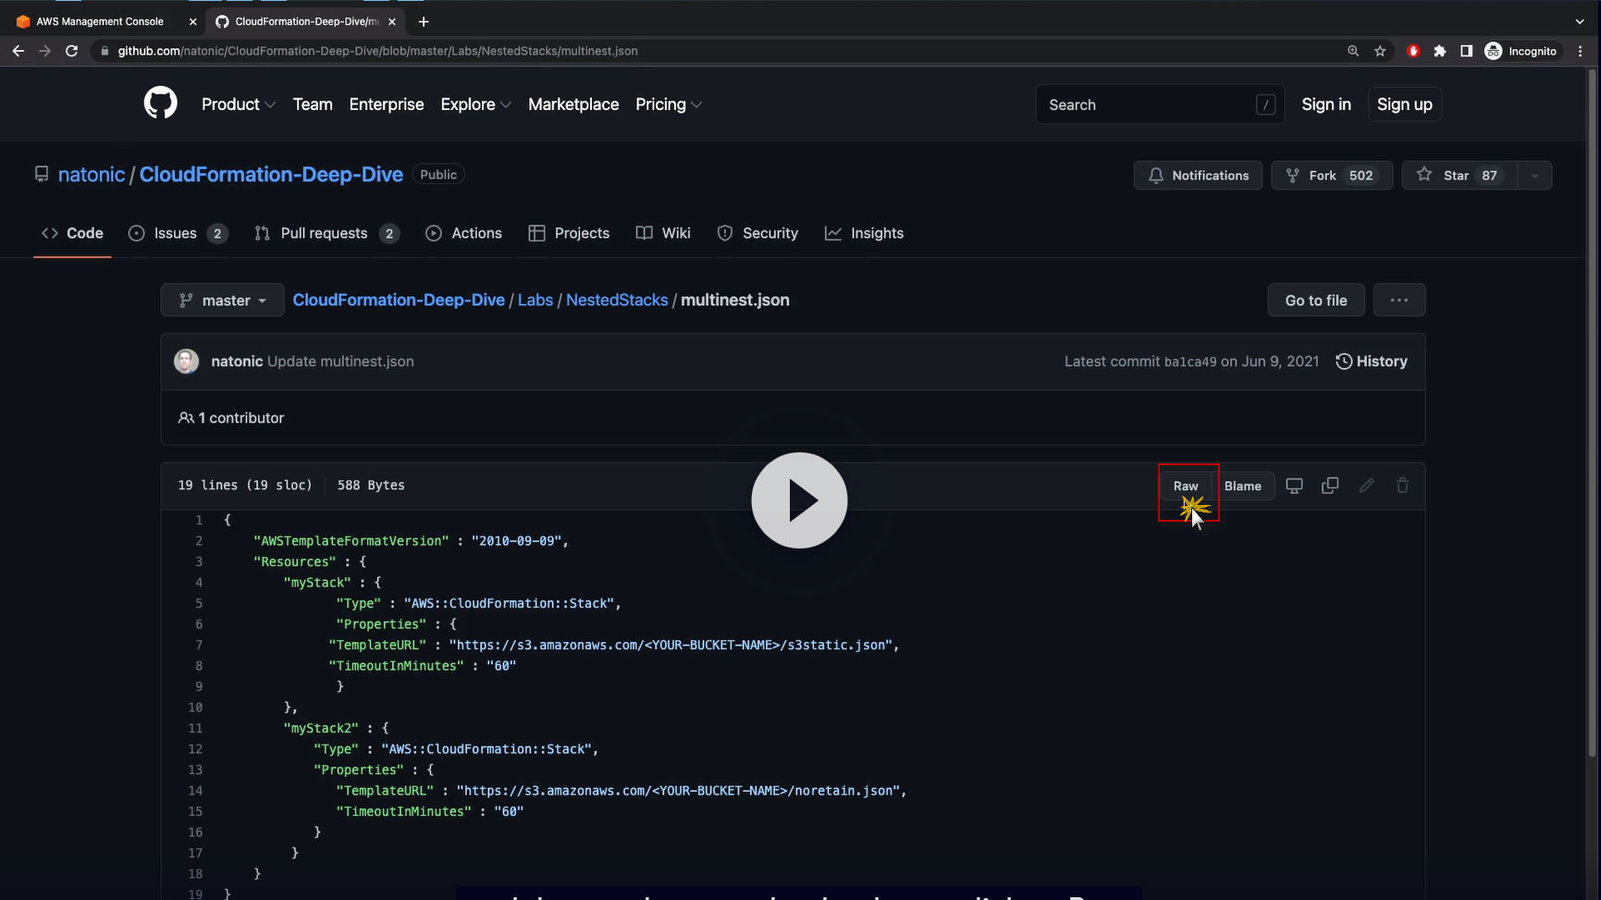The height and width of the screenshot is (900, 1601).
Task: View site information lock icon
Action: [104, 51]
